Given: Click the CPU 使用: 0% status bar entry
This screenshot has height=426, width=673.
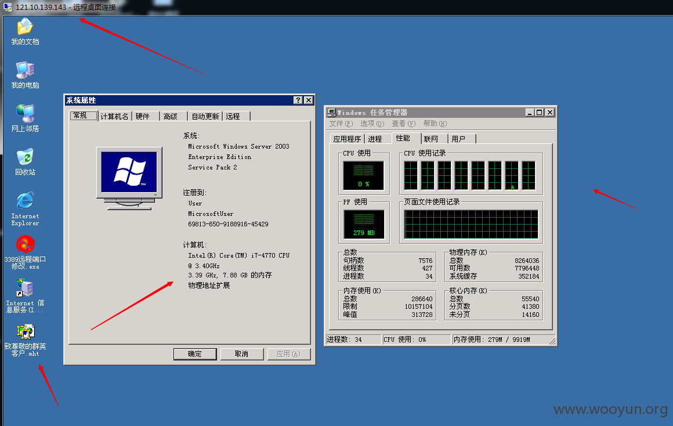Looking at the screenshot, I should pos(417,340).
